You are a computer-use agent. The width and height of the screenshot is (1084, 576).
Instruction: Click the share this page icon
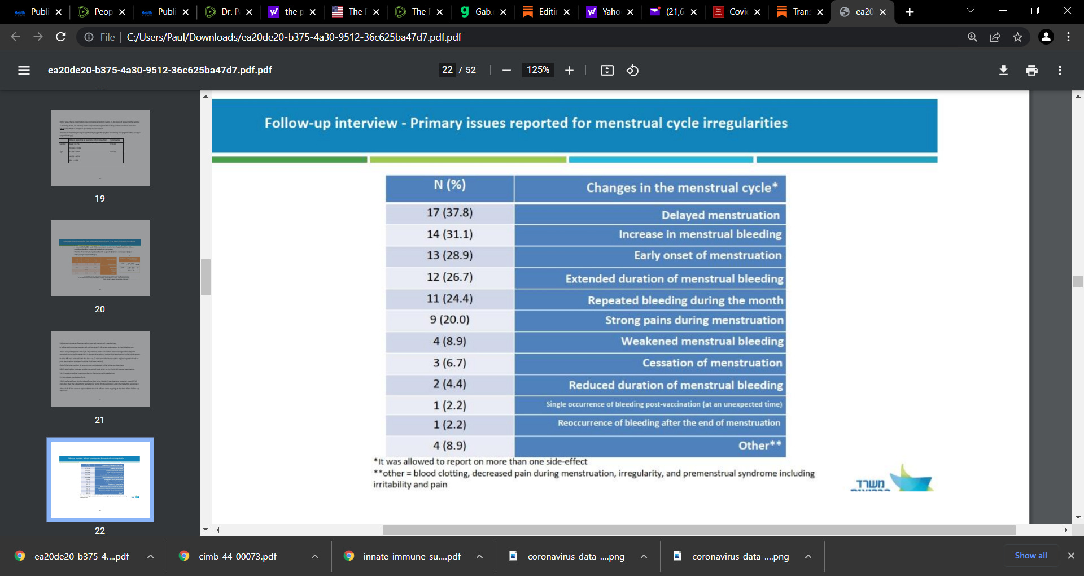tap(995, 37)
